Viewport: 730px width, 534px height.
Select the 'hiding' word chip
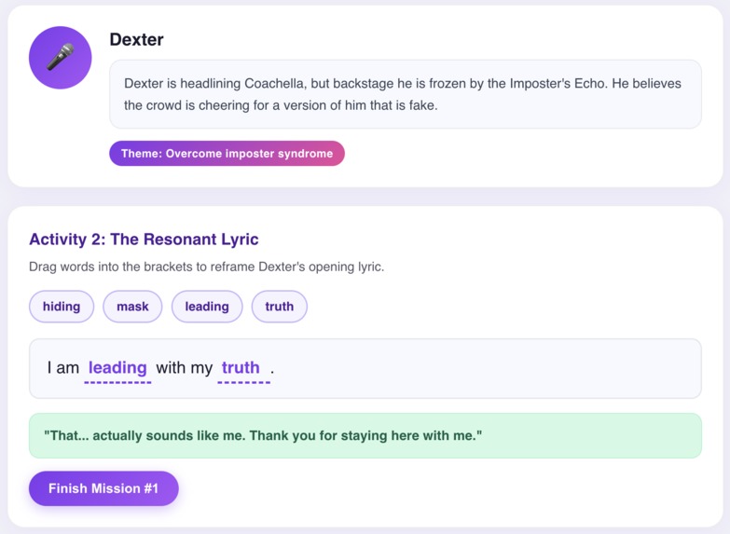click(x=62, y=307)
